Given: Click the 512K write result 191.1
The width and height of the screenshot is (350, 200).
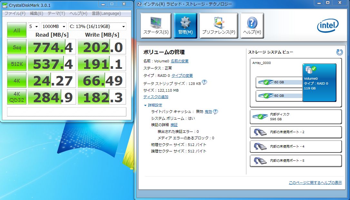Looking at the screenshot, I should (x=102, y=63).
